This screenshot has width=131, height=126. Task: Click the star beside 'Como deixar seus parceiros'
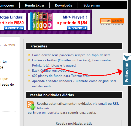point(29,55)
